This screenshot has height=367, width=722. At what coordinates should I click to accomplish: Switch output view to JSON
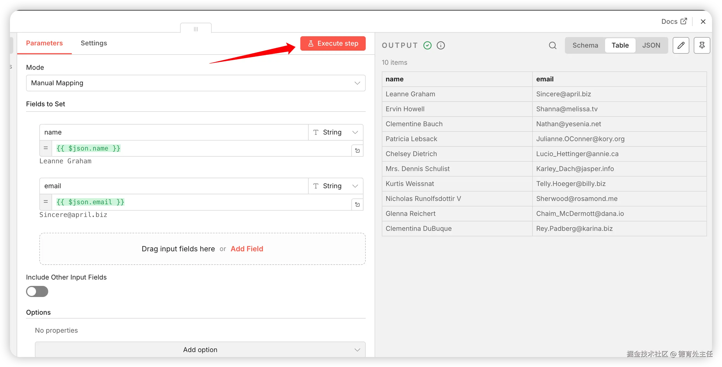[651, 45]
